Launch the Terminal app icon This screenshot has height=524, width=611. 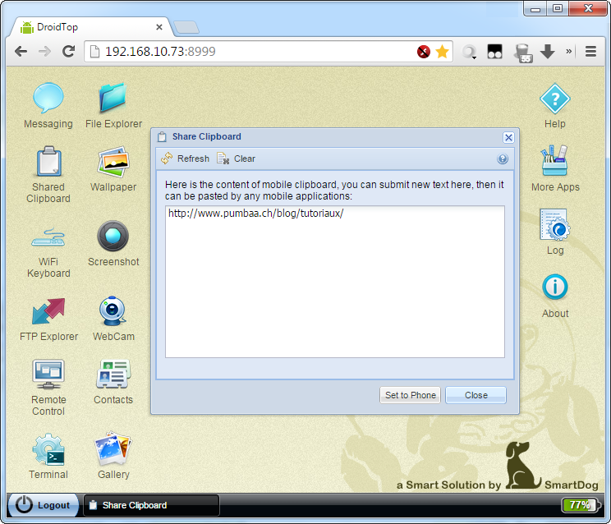coord(48,450)
